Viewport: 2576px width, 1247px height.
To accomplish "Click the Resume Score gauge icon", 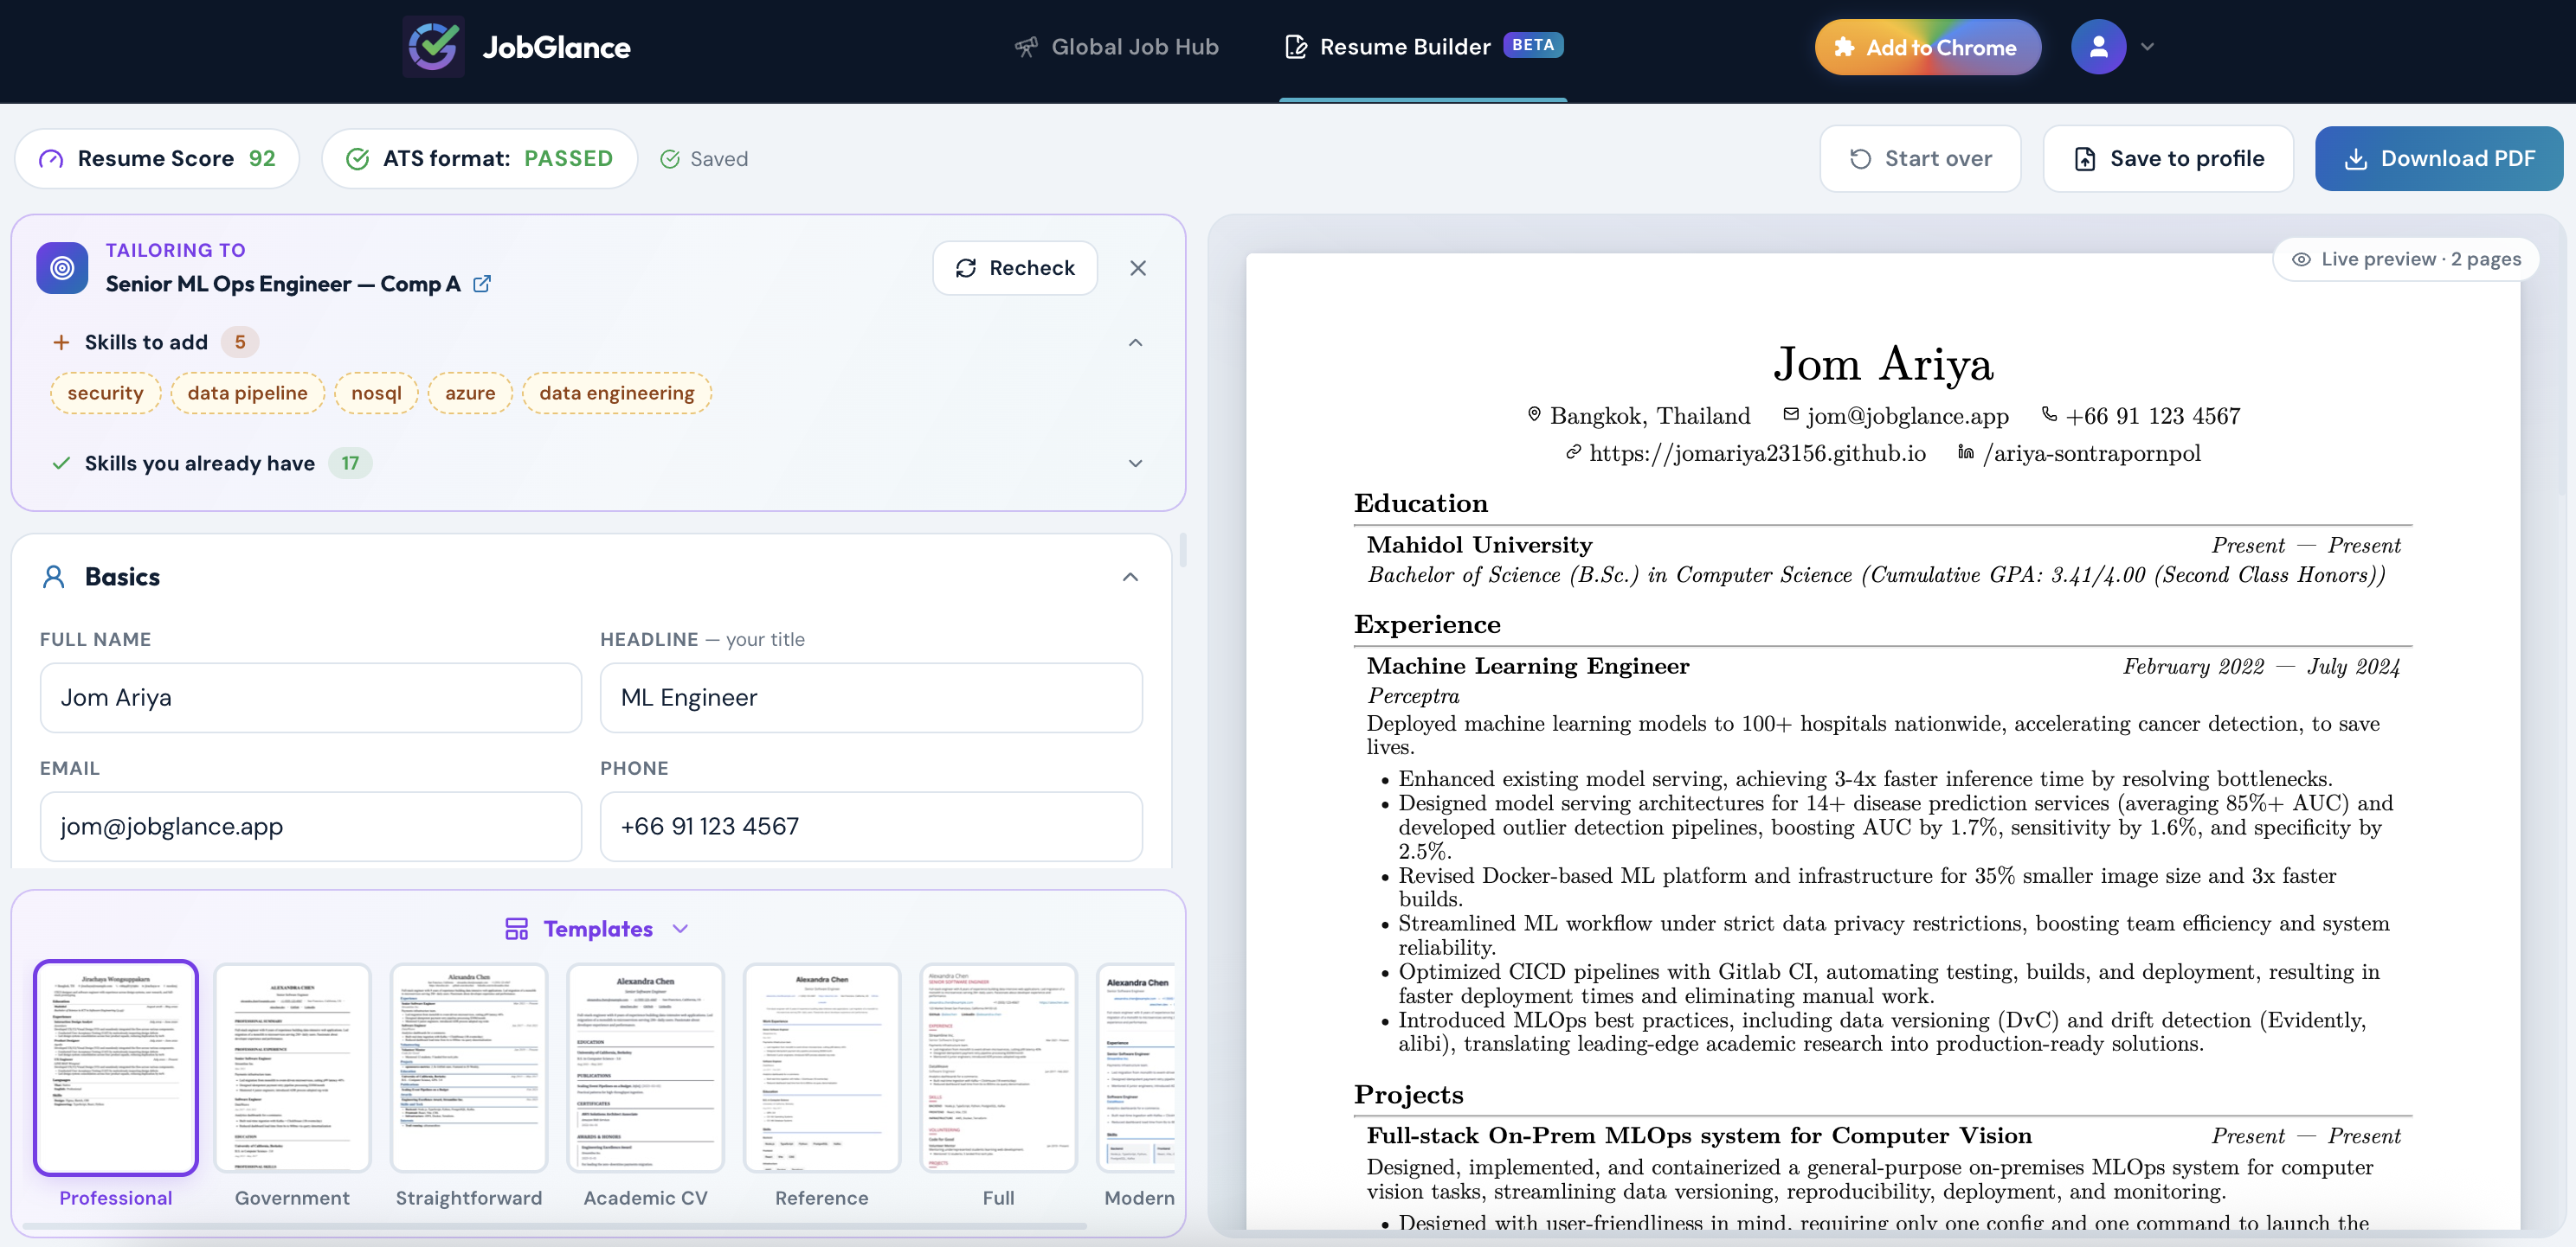I will [51, 159].
